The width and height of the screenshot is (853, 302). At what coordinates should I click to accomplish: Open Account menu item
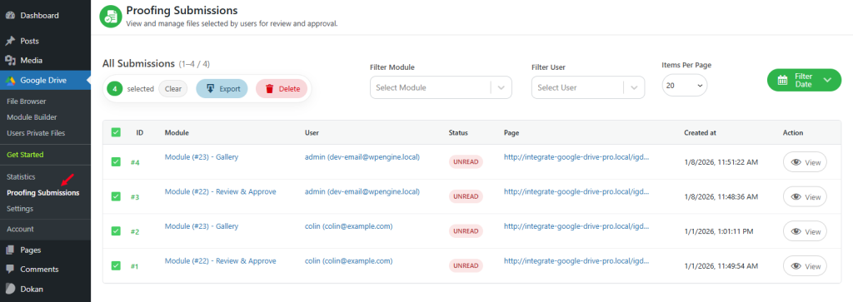pyautogui.click(x=20, y=230)
